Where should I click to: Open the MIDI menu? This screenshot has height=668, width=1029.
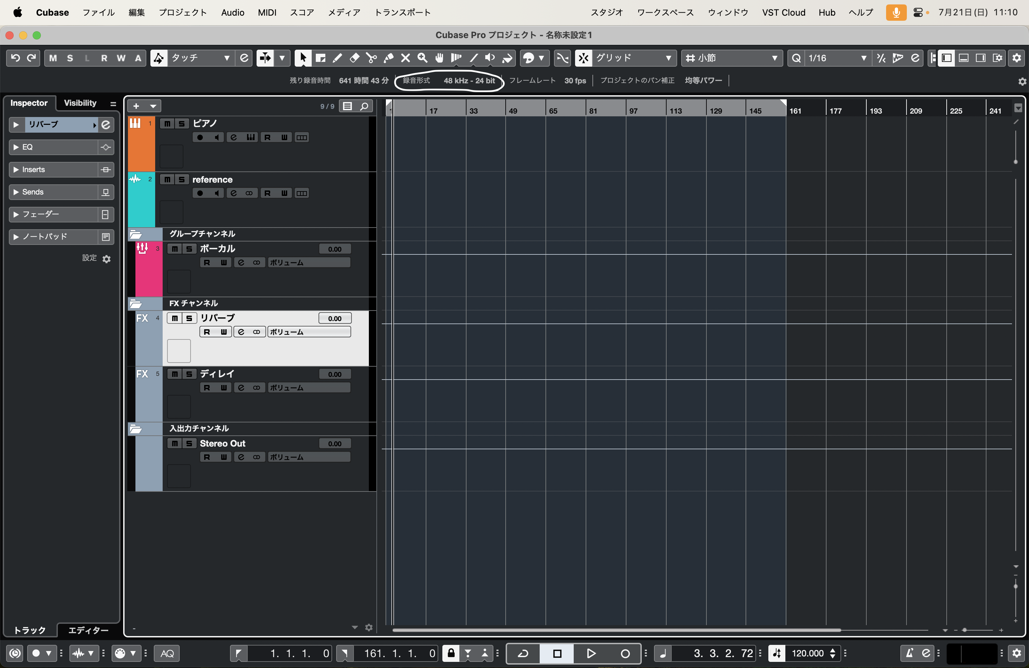pos(267,13)
